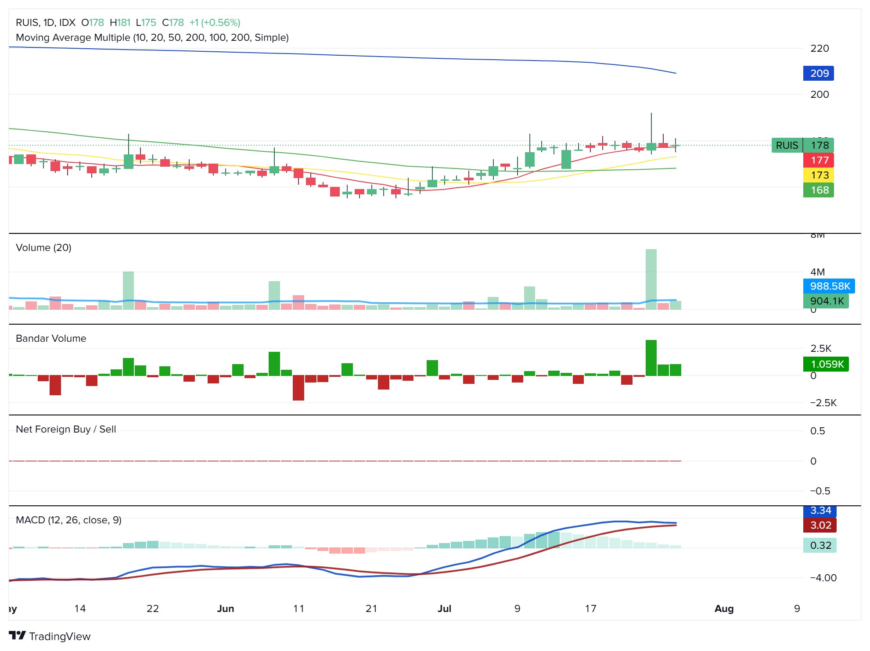Click the green 1.059K Bandar Volume tag
870x651 pixels.
(x=826, y=364)
